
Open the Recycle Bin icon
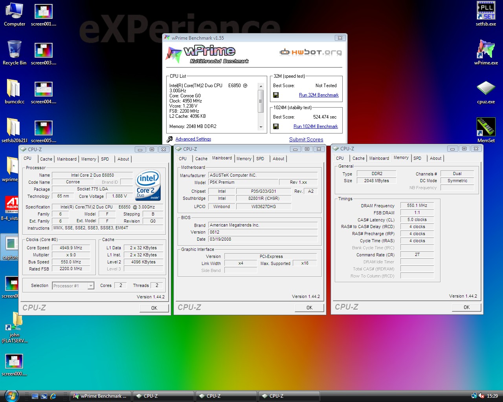pos(15,53)
